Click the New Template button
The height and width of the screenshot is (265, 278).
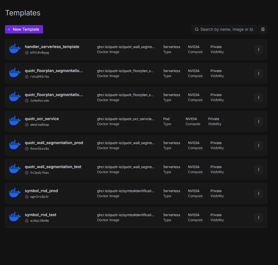24,29
